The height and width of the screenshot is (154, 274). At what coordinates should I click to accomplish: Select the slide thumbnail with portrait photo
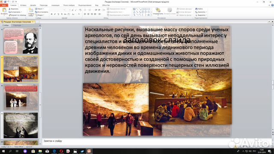click(21, 41)
